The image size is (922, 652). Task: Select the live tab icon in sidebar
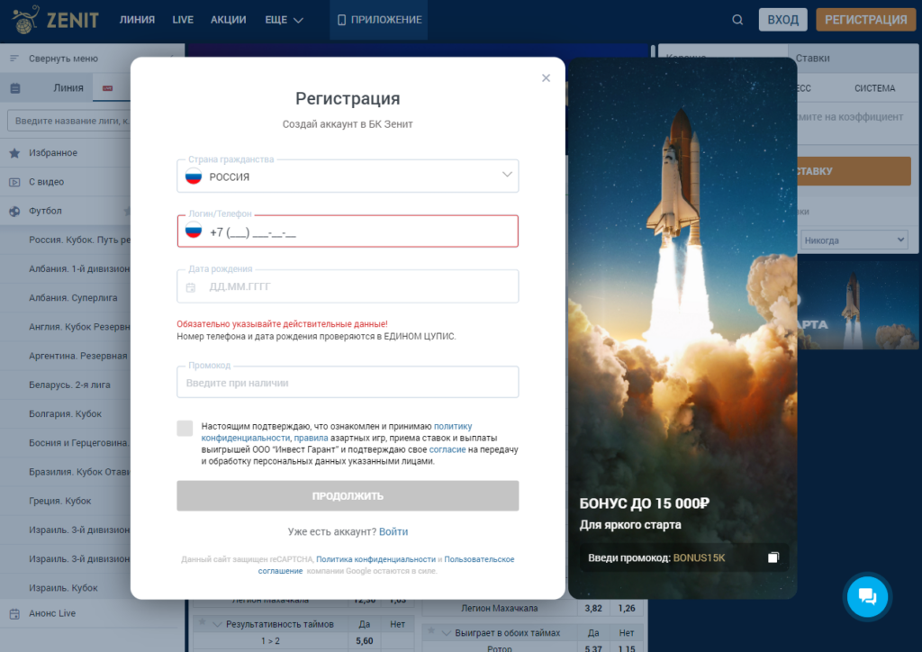click(x=108, y=88)
